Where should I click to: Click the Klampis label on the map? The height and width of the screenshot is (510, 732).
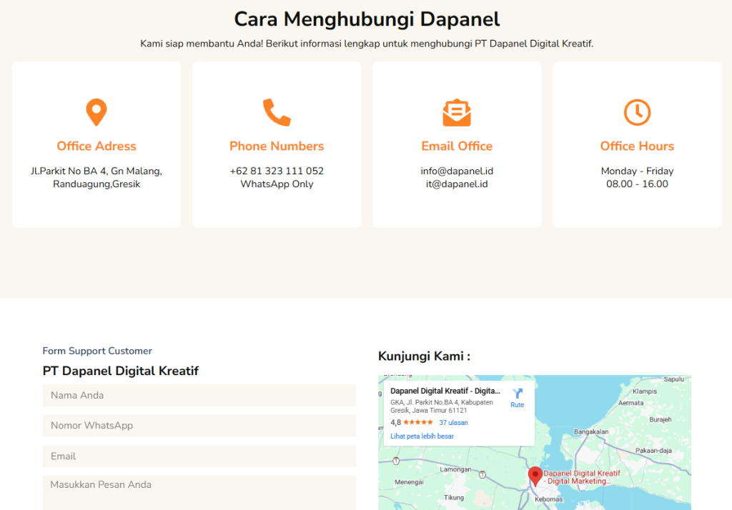tap(645, 391)
